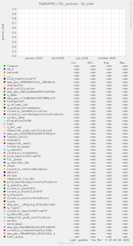Click the orange swatch beside seconds
This screenshot has width=133, height=246.
(x=5, y=72)
